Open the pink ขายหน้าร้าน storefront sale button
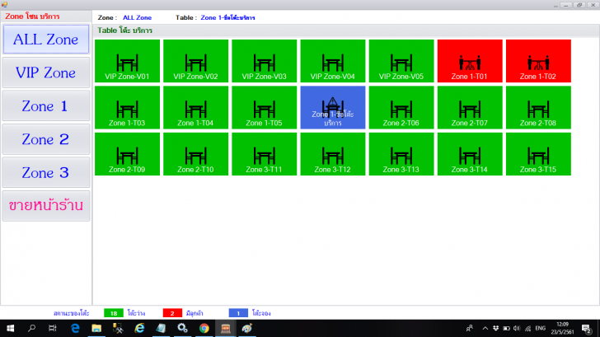Image resolution: width=600 pixels, height=337 pixels. click(46, 206)
